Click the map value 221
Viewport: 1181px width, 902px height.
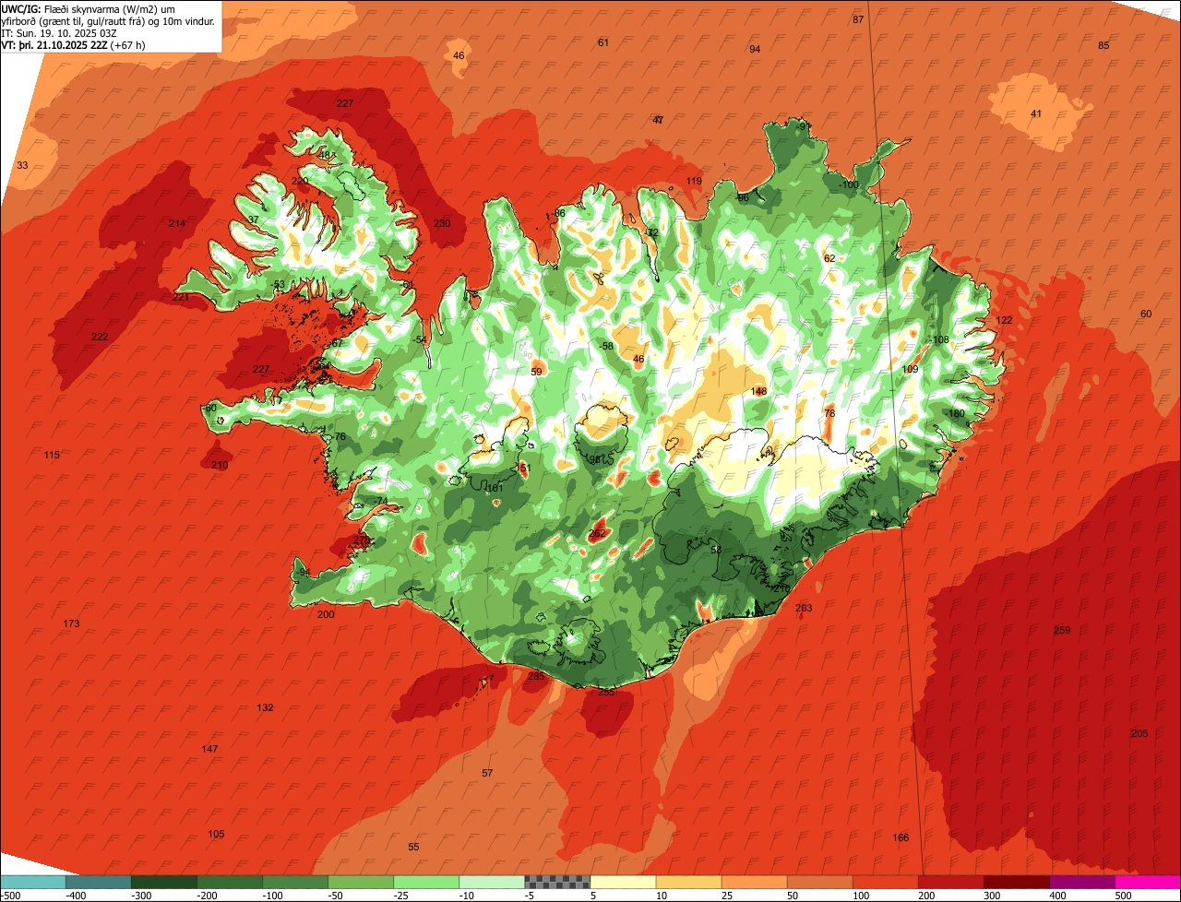(x=181, y=297)
